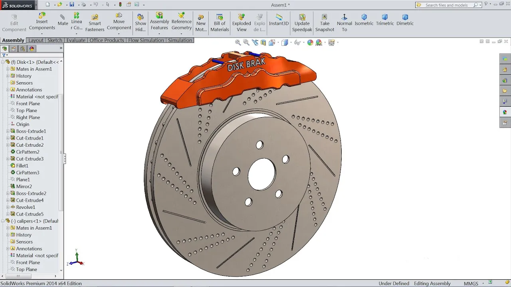Click Zoom to Fit icon

238,42
